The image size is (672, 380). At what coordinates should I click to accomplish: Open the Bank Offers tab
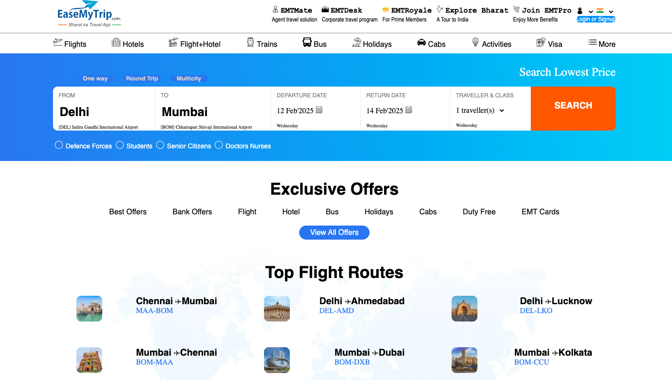coord(192,212)
